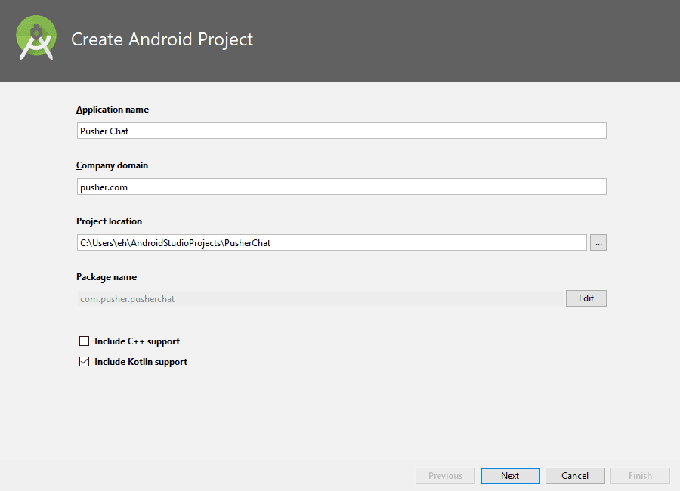Click Edit to change the package name

click(x=586, y=298)
